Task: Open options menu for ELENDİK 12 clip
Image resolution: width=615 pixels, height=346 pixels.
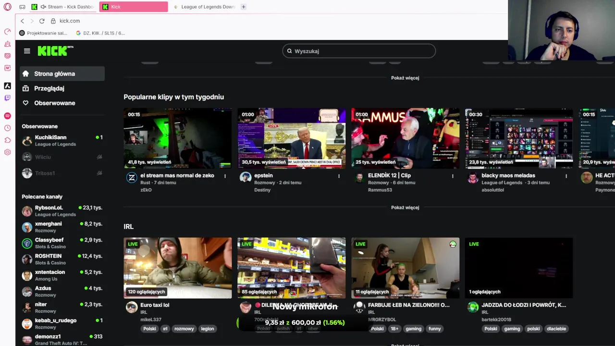Action: 453,176
